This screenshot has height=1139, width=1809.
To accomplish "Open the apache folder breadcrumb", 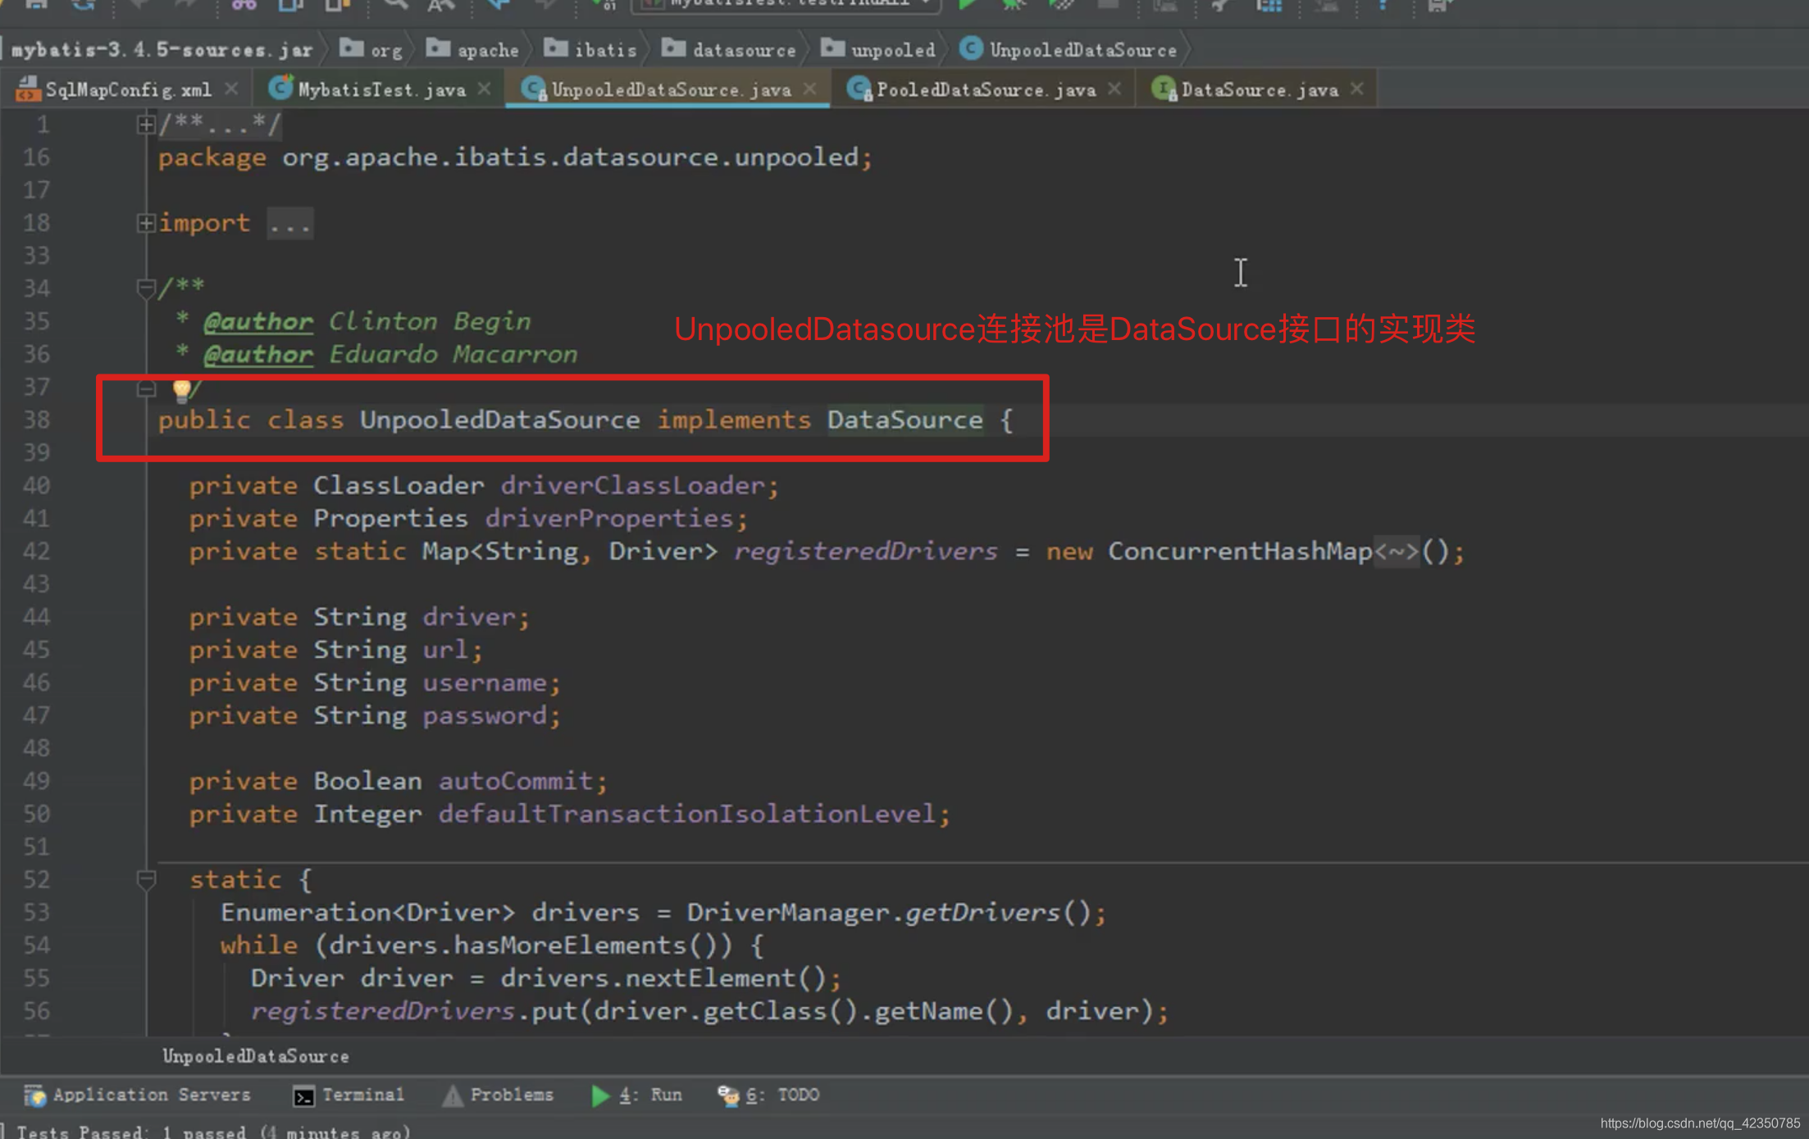I will (x=472, y=50).
